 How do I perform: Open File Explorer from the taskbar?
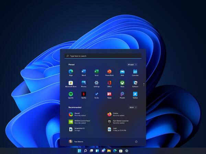(x=109, y=151)
